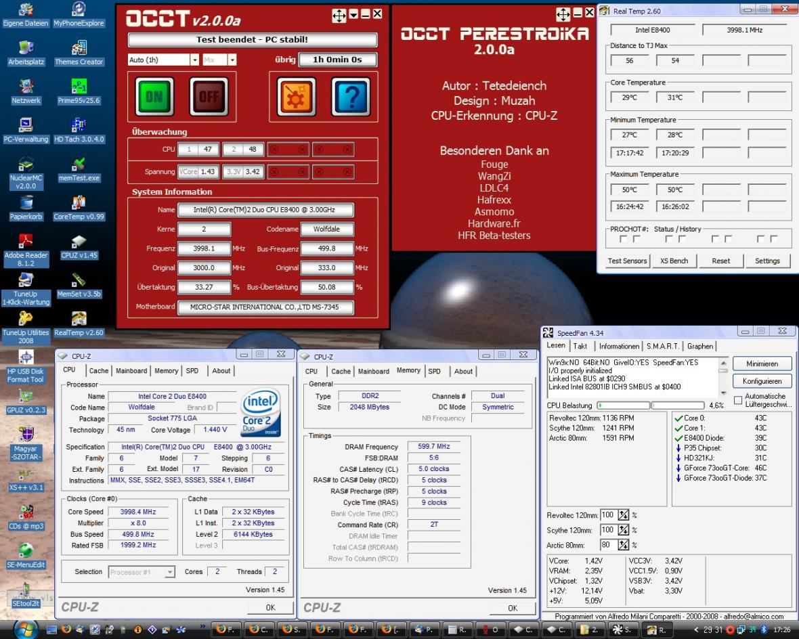Open the Themes Creator desktop icon

tap(79, 53)
